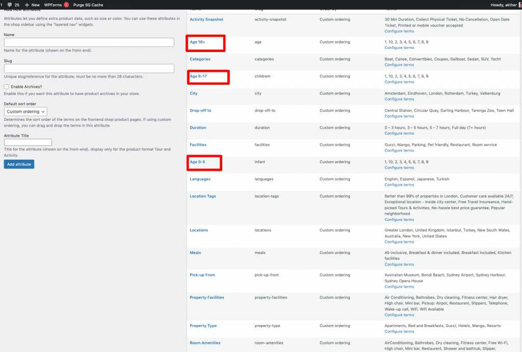
Task: Configure terms for Location Tags
Action: click(x=399, y=220)
